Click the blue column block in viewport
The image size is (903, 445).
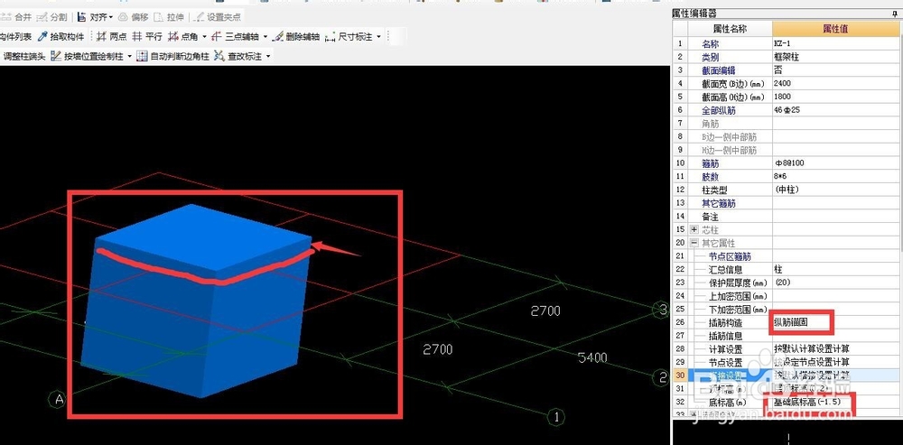[196, 300]
